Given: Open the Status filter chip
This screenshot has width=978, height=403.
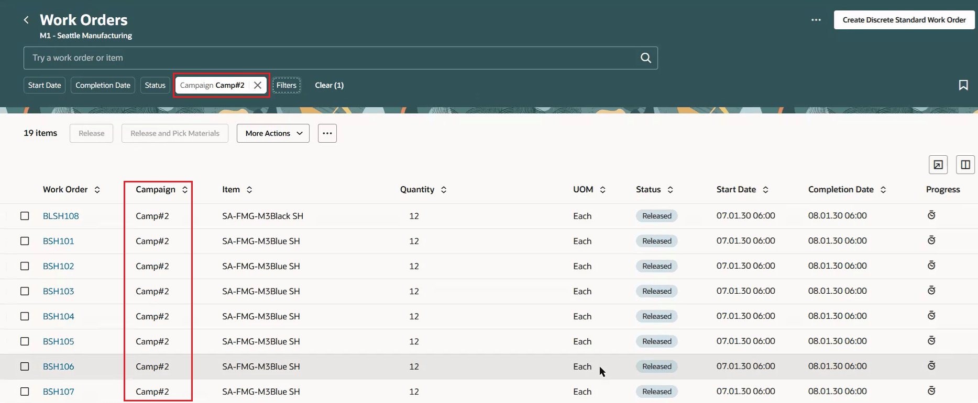Looking at the screenshot, I should click(x=155, y=85).
